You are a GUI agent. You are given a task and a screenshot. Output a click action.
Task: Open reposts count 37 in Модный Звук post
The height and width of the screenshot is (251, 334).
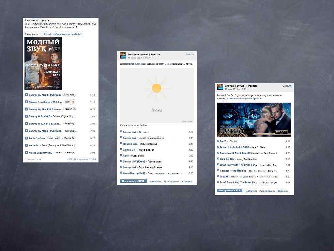(x=69, y=159)
